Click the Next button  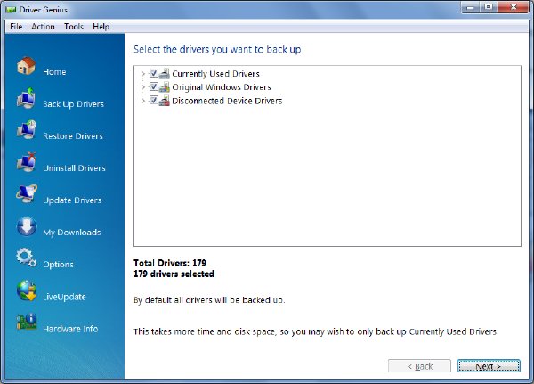(x=489, y=366)
